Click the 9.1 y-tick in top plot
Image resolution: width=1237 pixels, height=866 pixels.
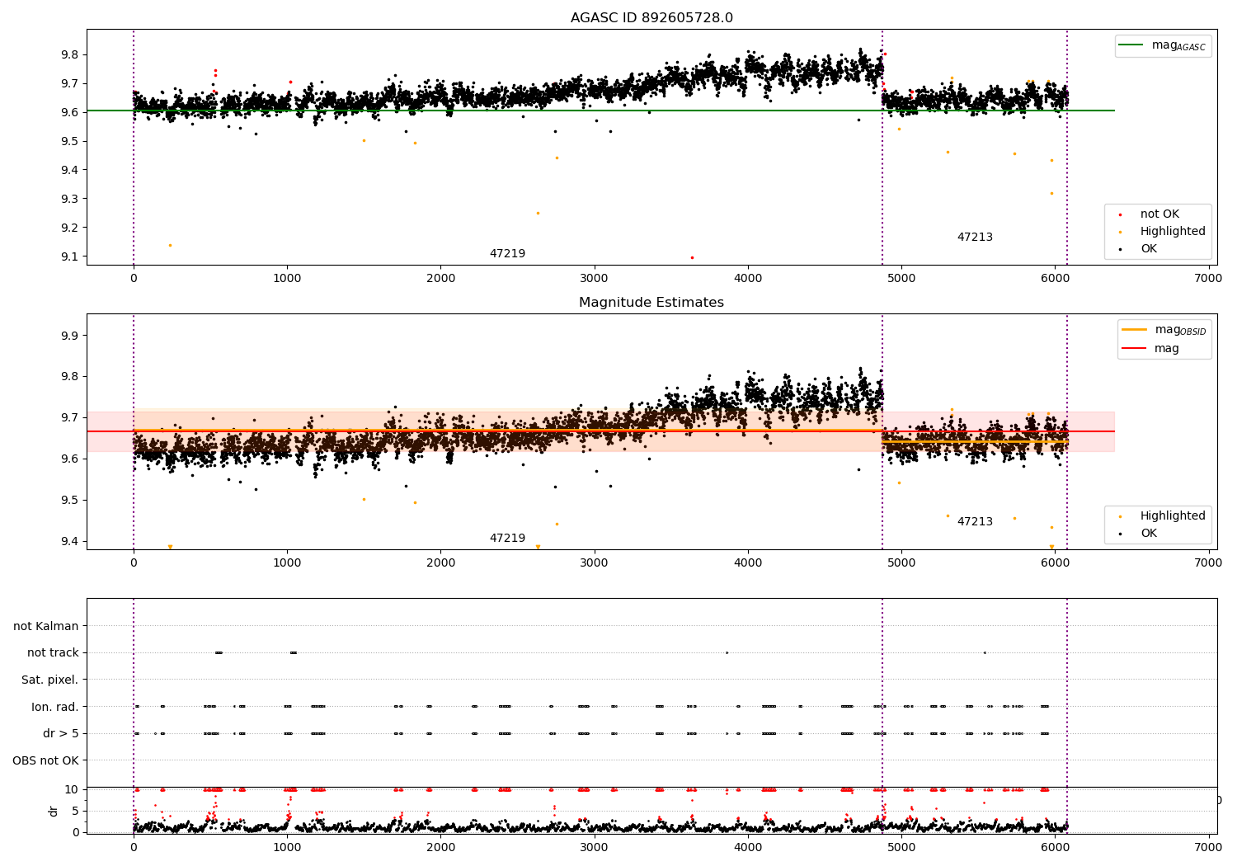[x=69, y=257]
